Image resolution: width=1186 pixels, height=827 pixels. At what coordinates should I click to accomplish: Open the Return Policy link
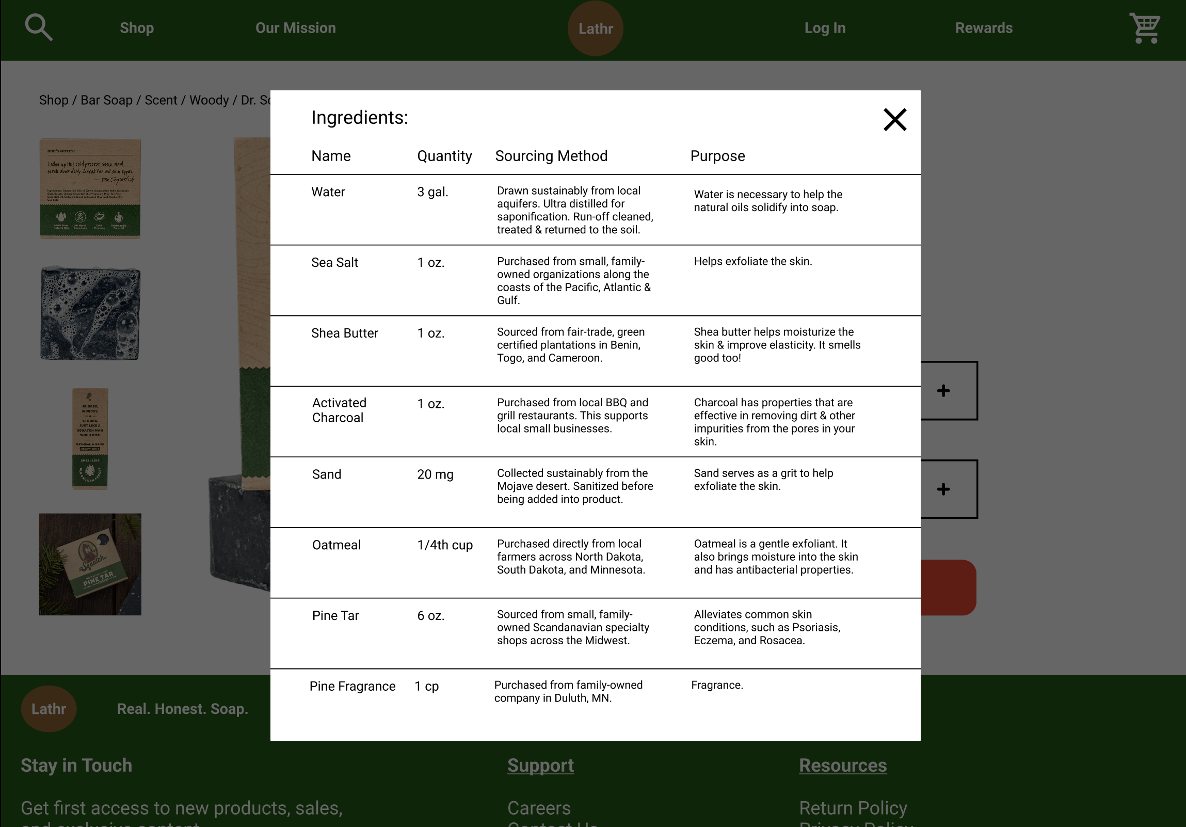(x=853, y=807)
